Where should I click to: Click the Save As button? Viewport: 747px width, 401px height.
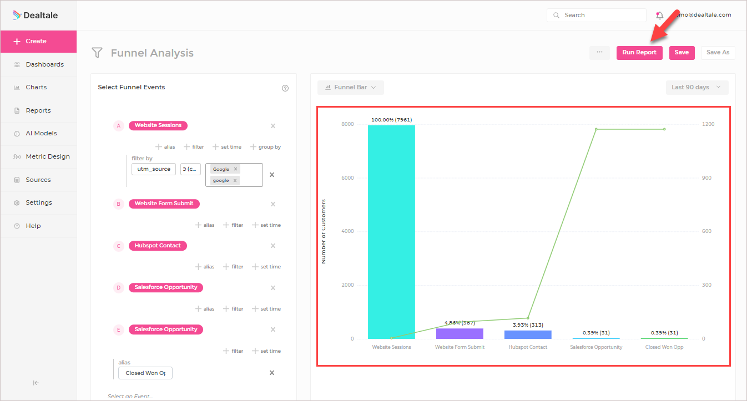(x=718, y=53)
